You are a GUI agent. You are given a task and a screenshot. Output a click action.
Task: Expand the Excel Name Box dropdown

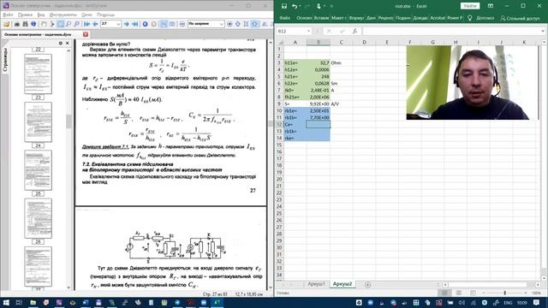308,31
